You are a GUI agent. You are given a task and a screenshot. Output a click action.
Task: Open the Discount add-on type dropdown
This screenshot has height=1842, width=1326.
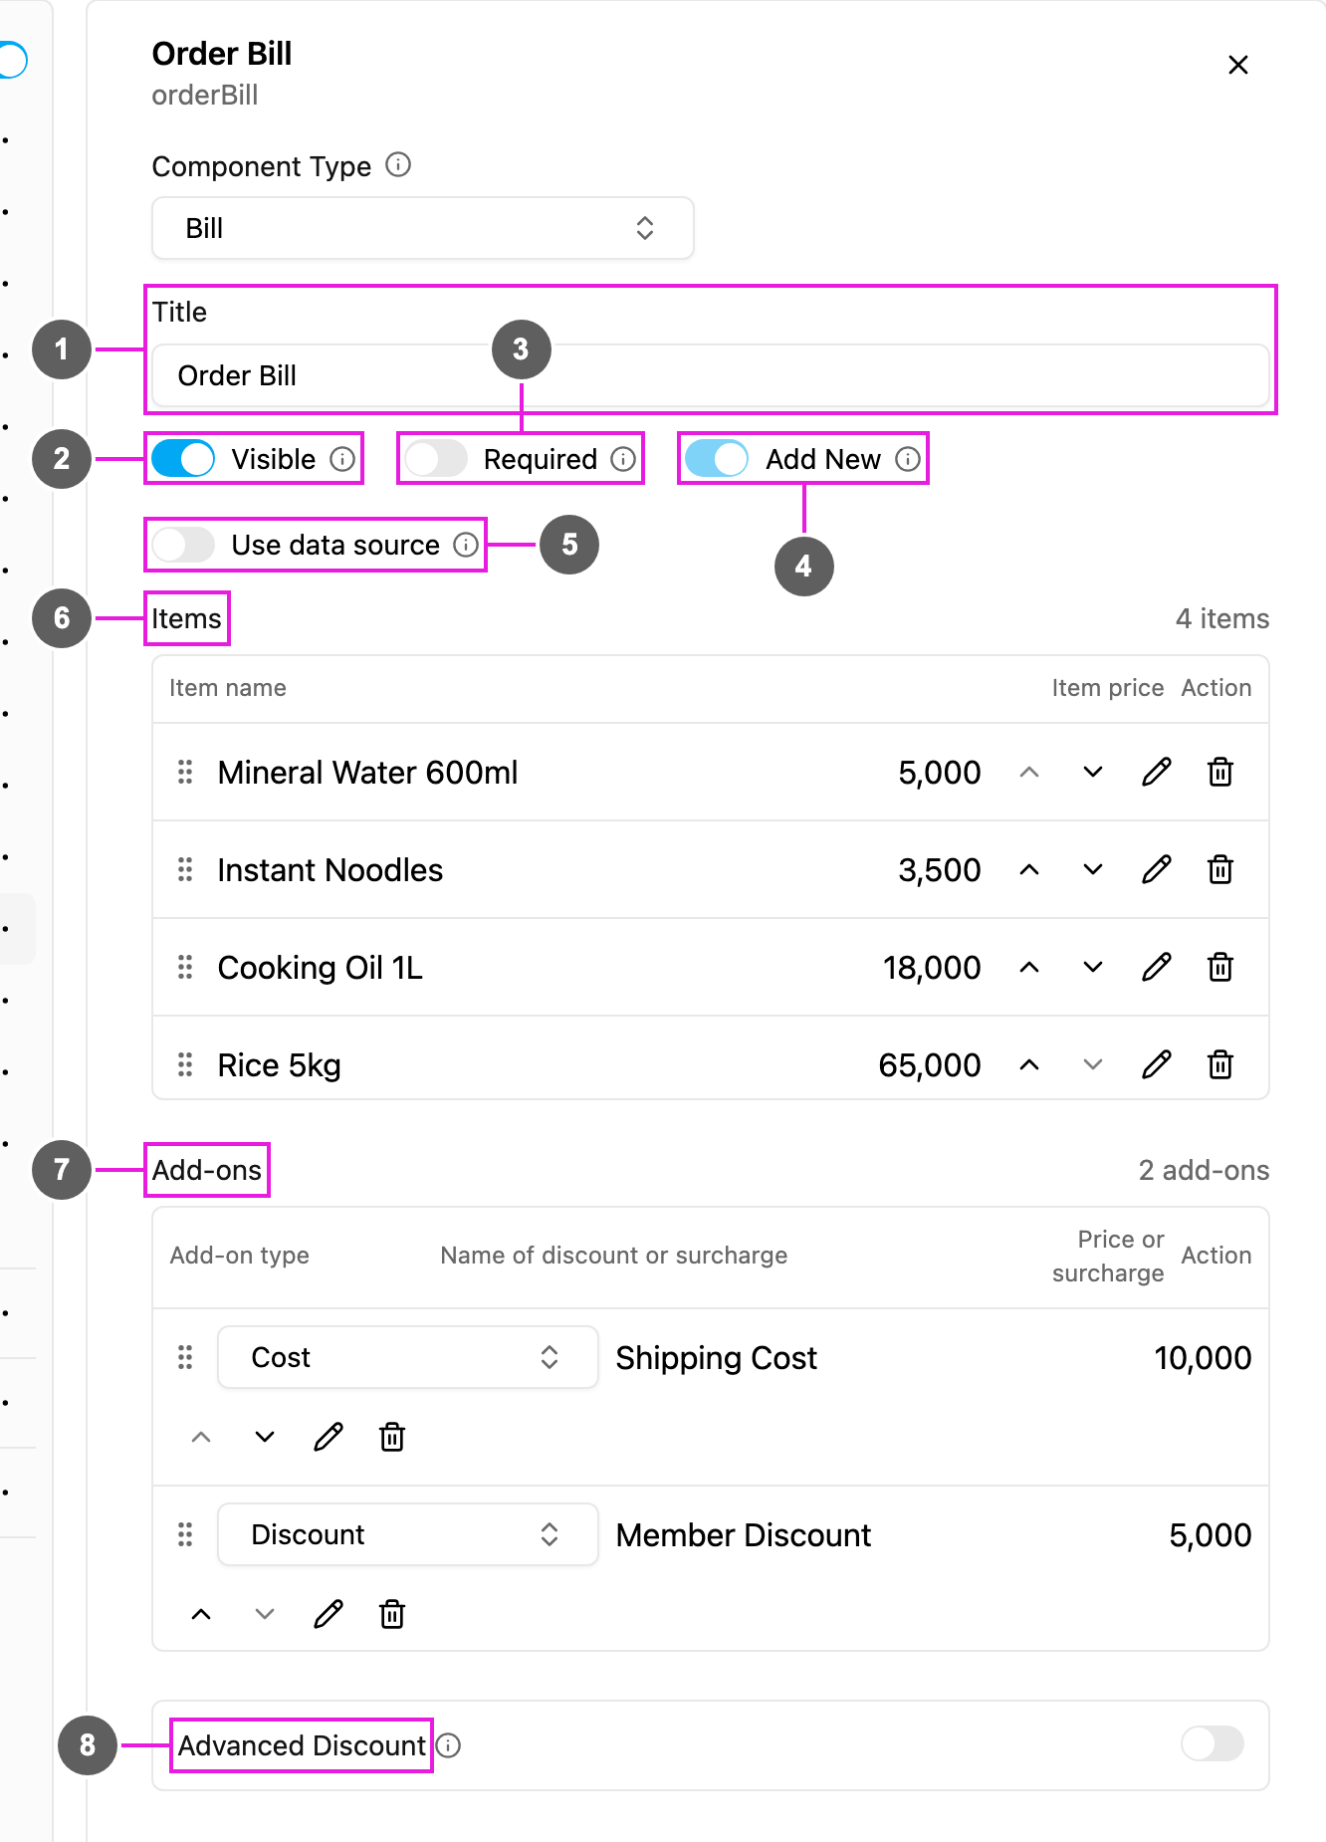(x=408, y=1534)
